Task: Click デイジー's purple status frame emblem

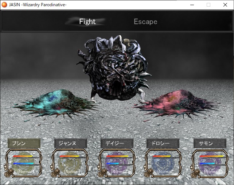Action: (117, 163)
